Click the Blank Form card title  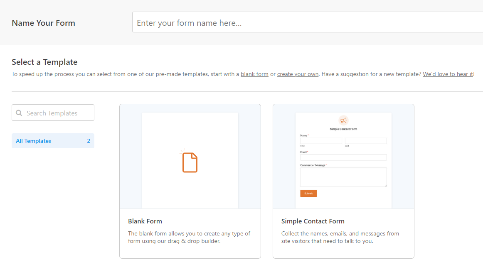pyautogui.click(x=145, y=221)
